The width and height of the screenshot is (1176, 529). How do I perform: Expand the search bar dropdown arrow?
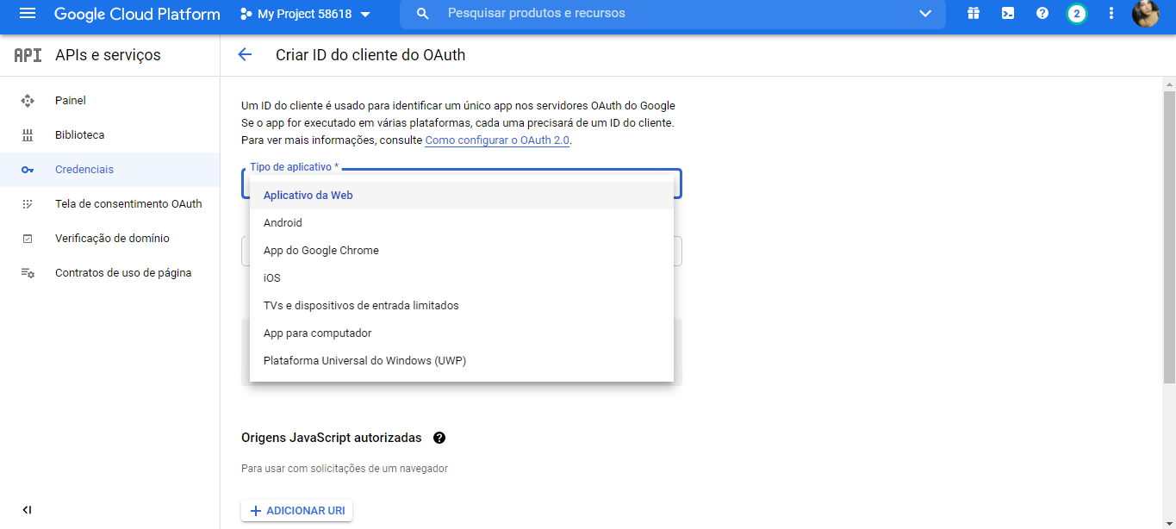pos(925,14)
